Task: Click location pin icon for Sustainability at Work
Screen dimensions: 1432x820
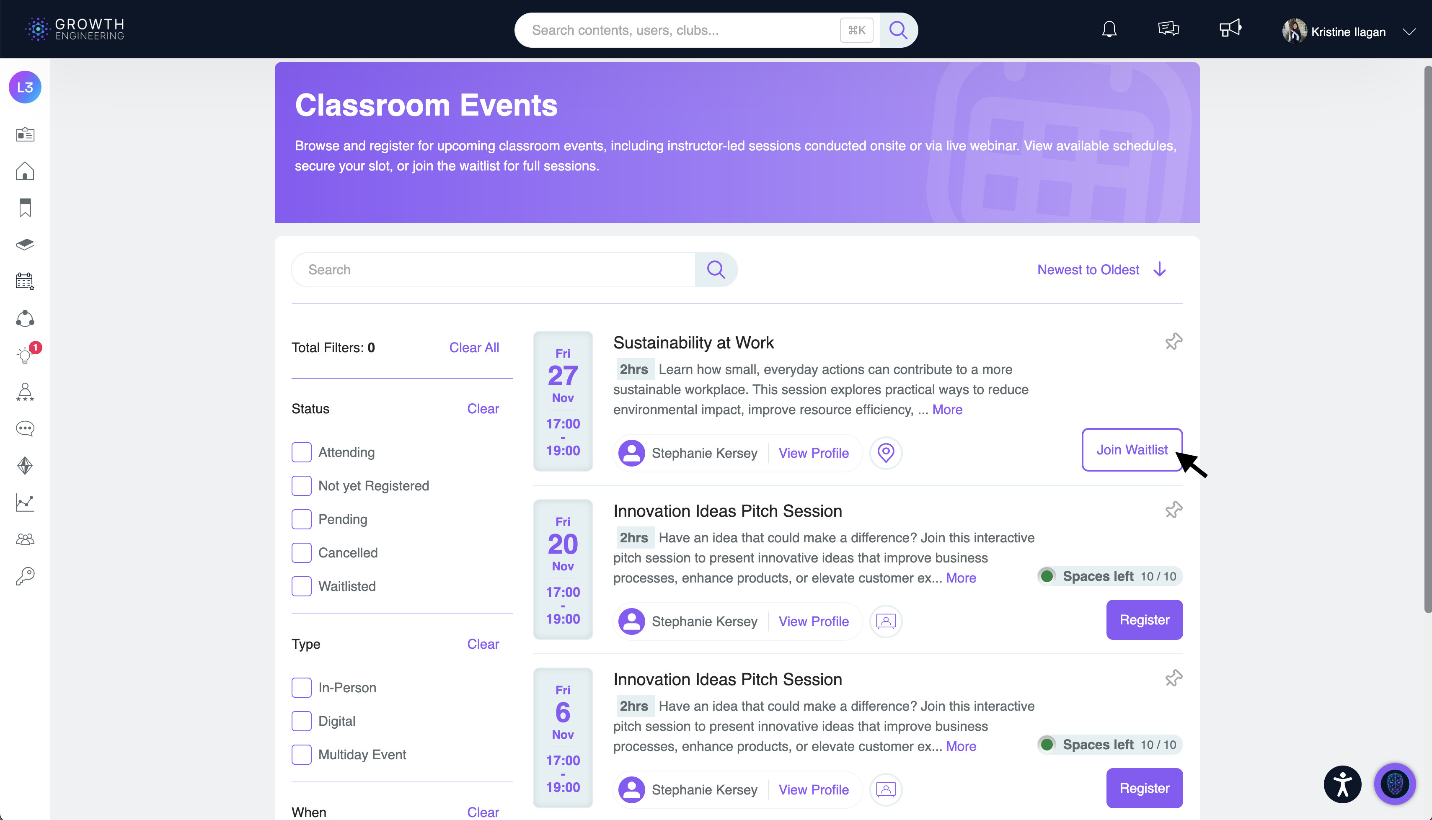Action: tap(886, 453)
